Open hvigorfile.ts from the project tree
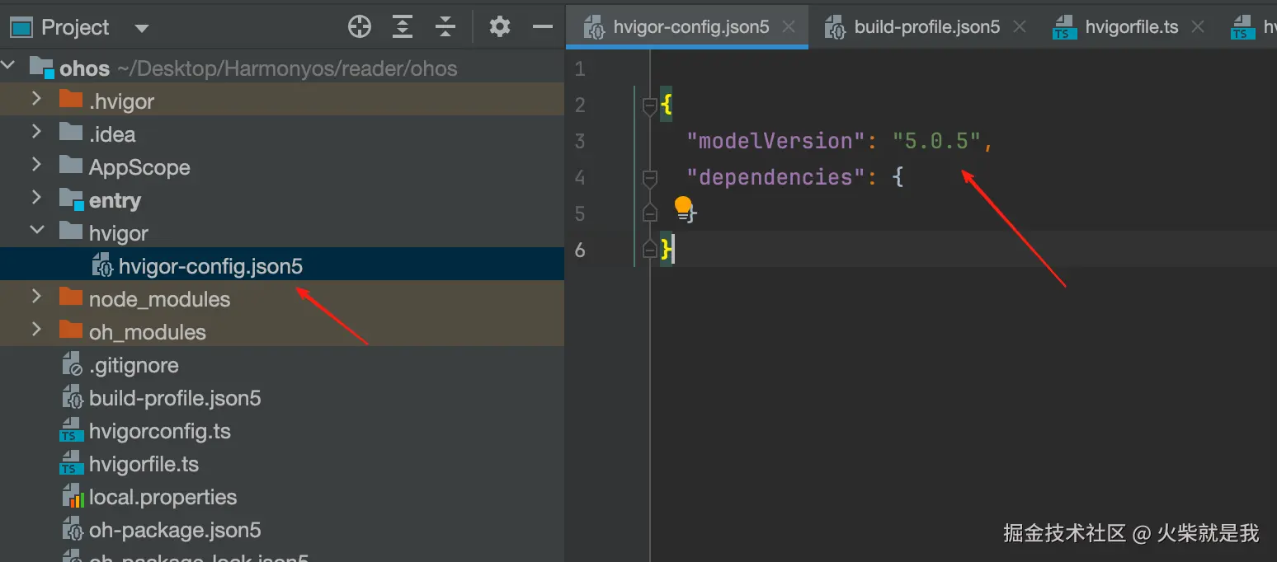 pos(144,464)
